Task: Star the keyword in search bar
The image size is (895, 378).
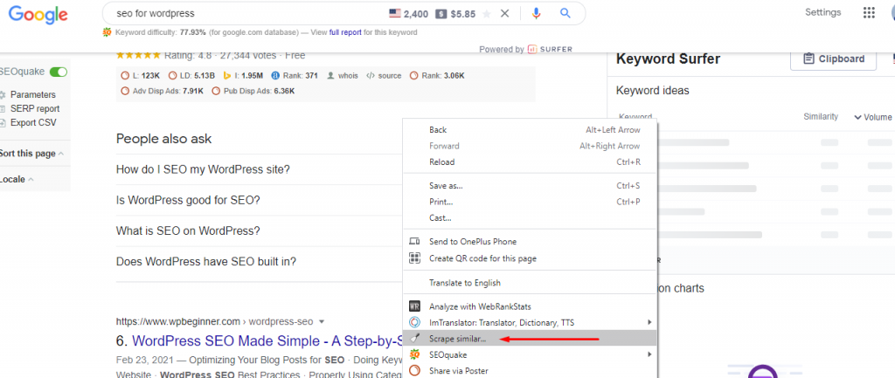Action: (x=486, y=14)
